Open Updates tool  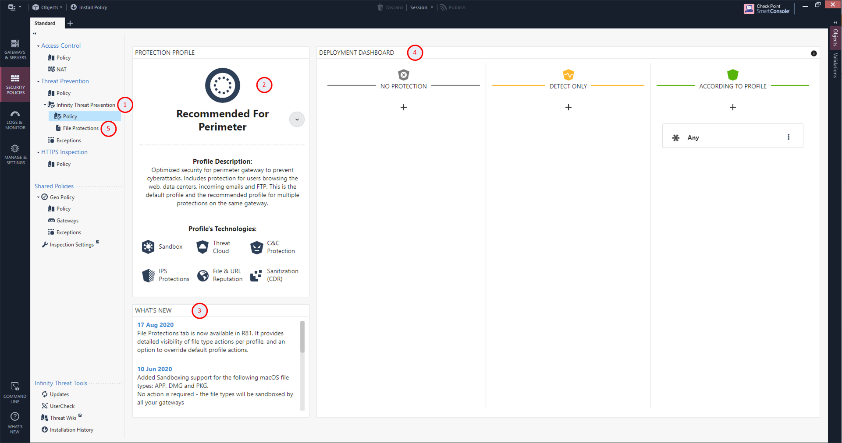[x=55, y=394]
